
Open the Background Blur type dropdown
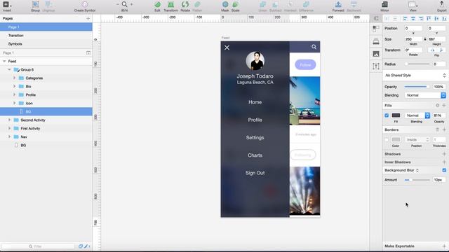[x=401, y=170]
